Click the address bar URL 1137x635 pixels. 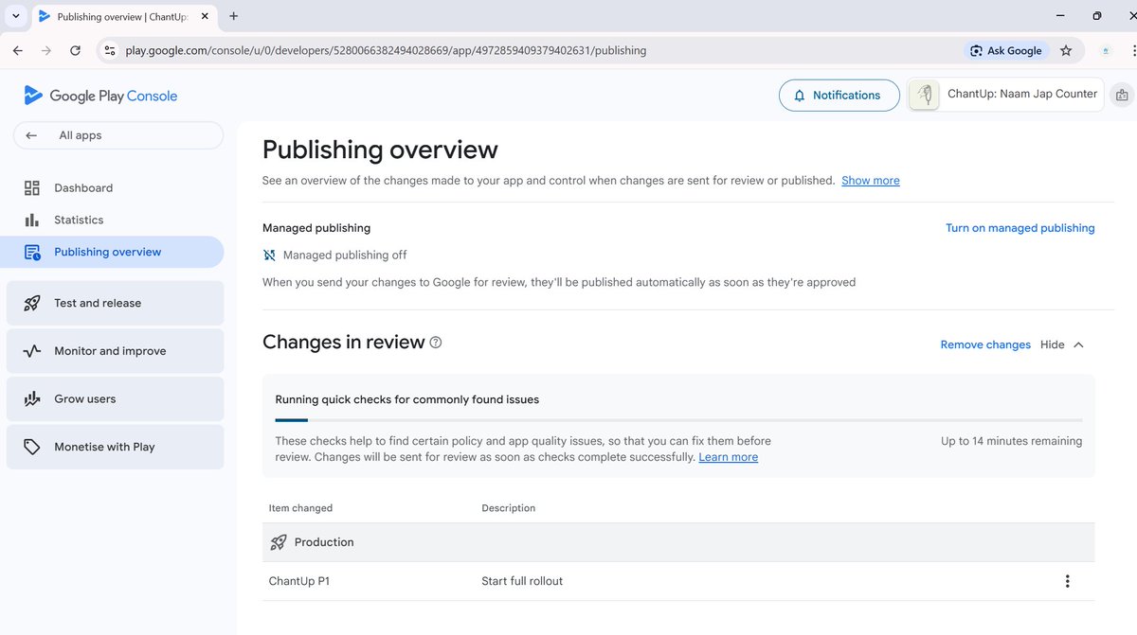pyautogui.click(x=386, y=51)
